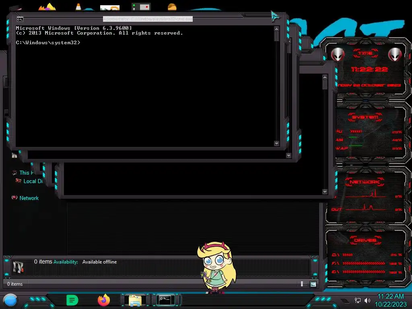Select Network in Explorer navigation pane

pos(29,198)
